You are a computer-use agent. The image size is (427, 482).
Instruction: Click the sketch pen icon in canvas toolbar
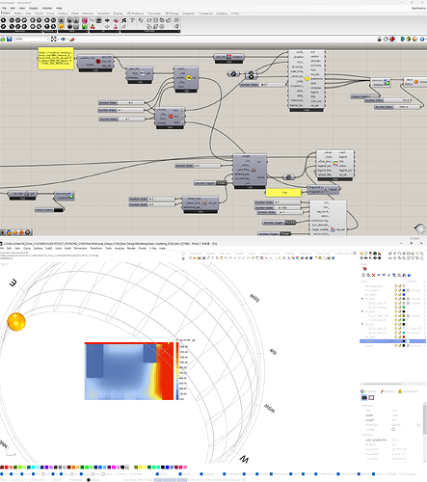[72, 39]
